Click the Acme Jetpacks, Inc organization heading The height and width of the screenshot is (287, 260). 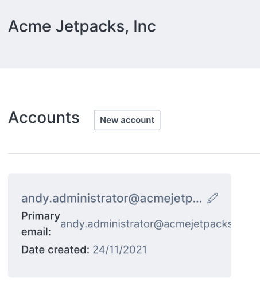tap(82, 26)
